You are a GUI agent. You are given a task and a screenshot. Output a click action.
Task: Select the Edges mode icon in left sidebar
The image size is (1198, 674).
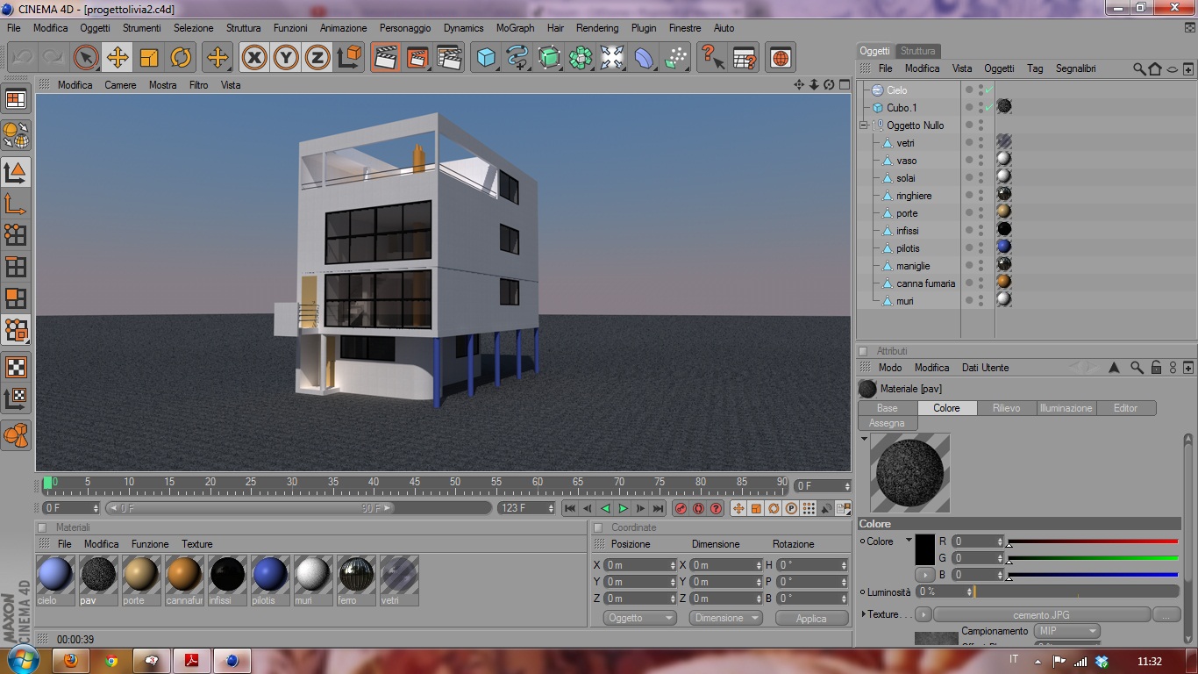tap(16, 267)
